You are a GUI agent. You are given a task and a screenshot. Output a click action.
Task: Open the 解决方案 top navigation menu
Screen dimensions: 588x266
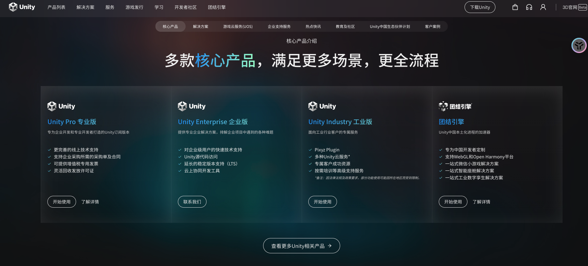pos(85,7)
